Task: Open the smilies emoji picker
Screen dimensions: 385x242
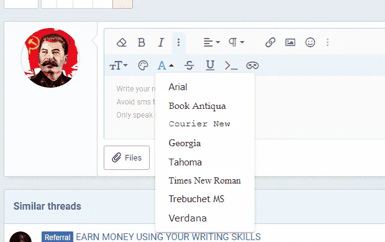Action: pos(310,42)
